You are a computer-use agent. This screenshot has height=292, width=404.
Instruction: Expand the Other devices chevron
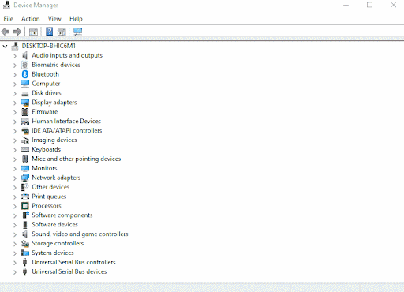(x=15, y=188)
